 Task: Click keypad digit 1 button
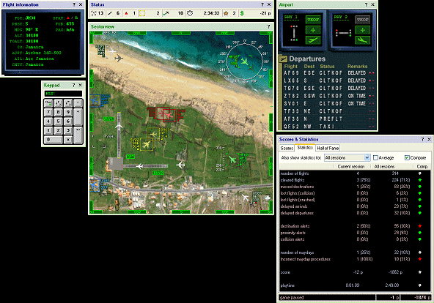pos(48,130)
